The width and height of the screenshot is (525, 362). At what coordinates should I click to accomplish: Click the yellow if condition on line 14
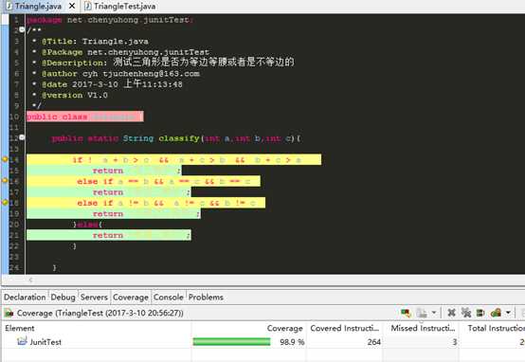click(173, 160)
